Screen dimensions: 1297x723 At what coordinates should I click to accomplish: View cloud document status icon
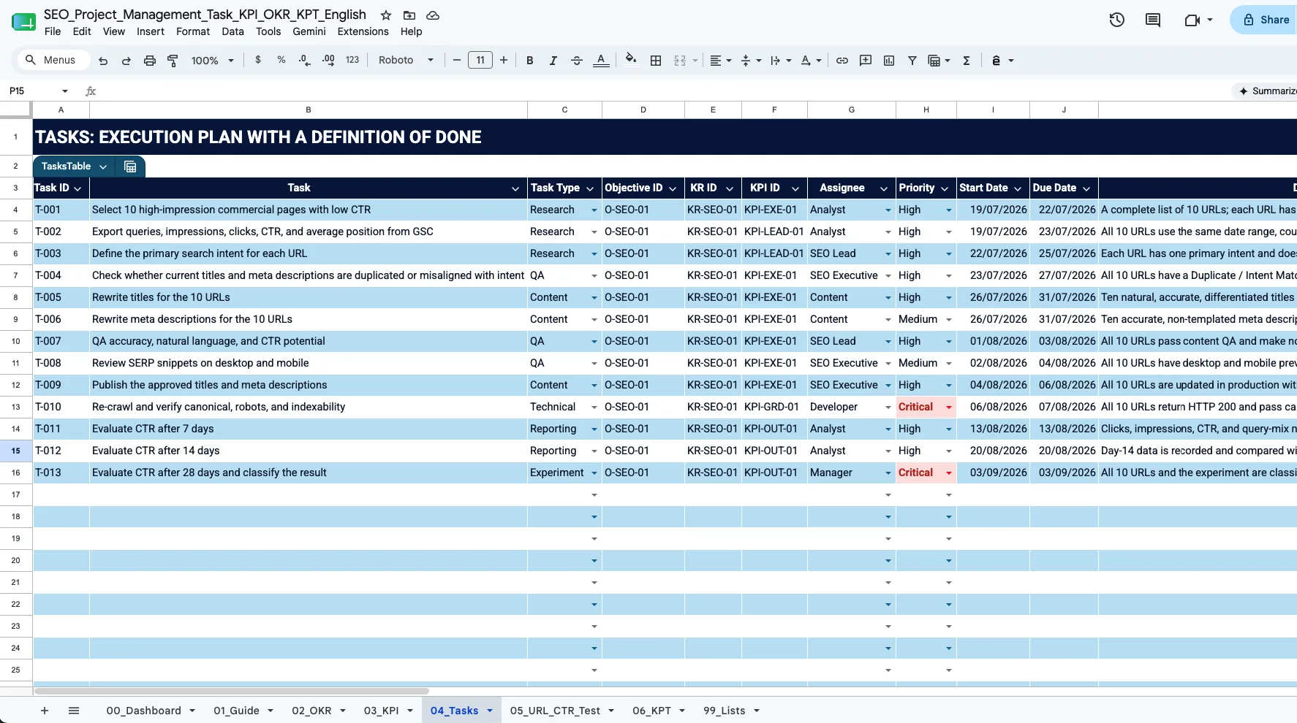coord(433,15)
